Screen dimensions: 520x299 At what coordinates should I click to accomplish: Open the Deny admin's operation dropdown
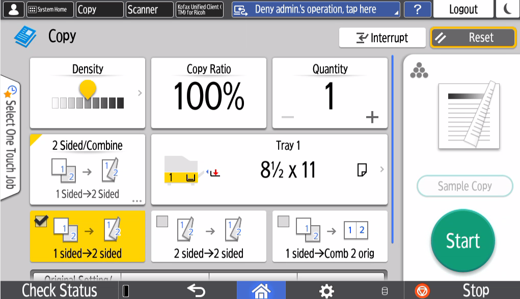316,9
